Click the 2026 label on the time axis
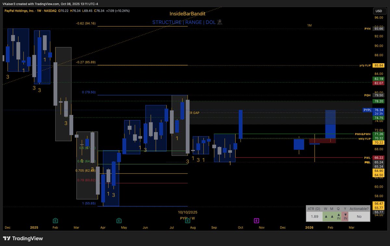 309,228
